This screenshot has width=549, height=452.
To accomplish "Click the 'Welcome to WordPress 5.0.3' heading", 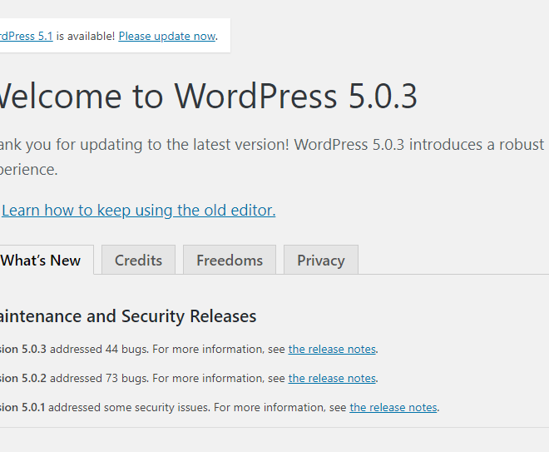I will [208, 96].
